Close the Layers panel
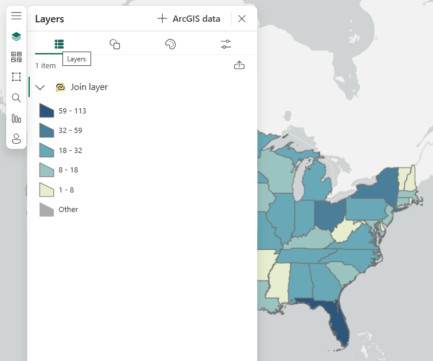This screenshot has width=433, height=361. pyautogui.click(x=242, y=19)
